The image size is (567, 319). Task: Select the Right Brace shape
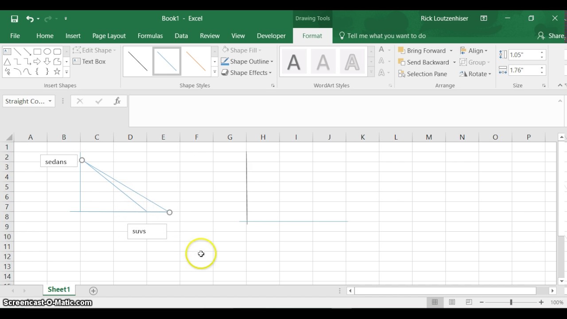[x=47, y=71]
